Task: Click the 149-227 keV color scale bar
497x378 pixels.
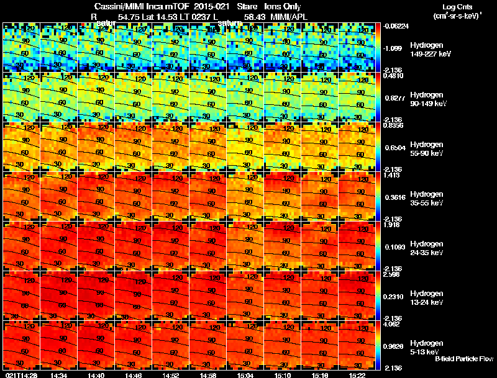Action: click(378, 48)
